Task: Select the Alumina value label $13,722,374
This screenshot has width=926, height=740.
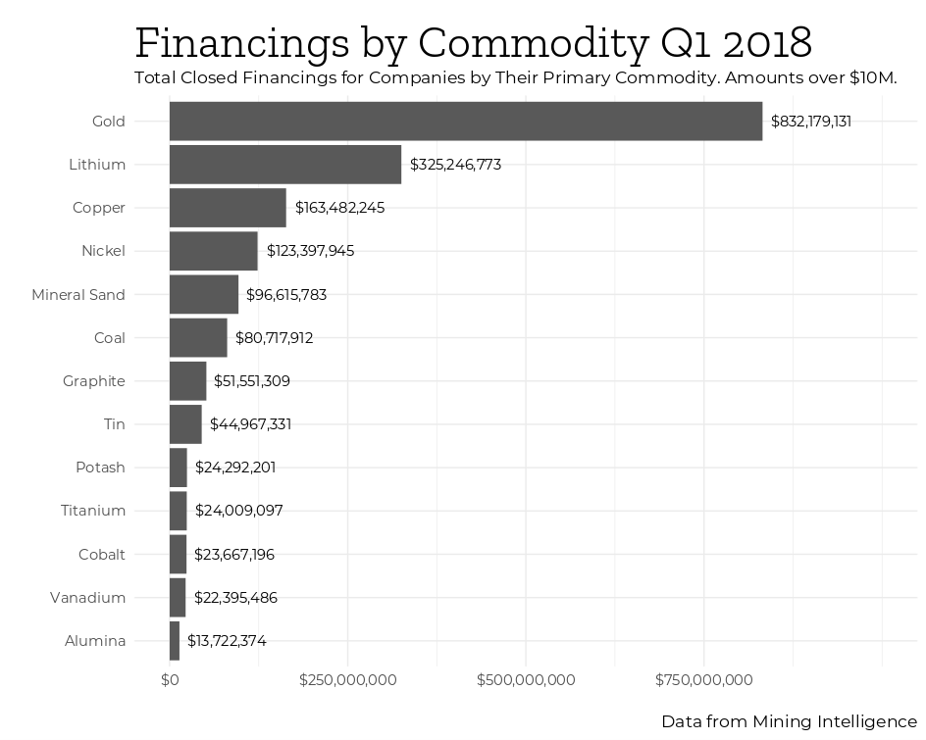Action: tap(227, 641)
